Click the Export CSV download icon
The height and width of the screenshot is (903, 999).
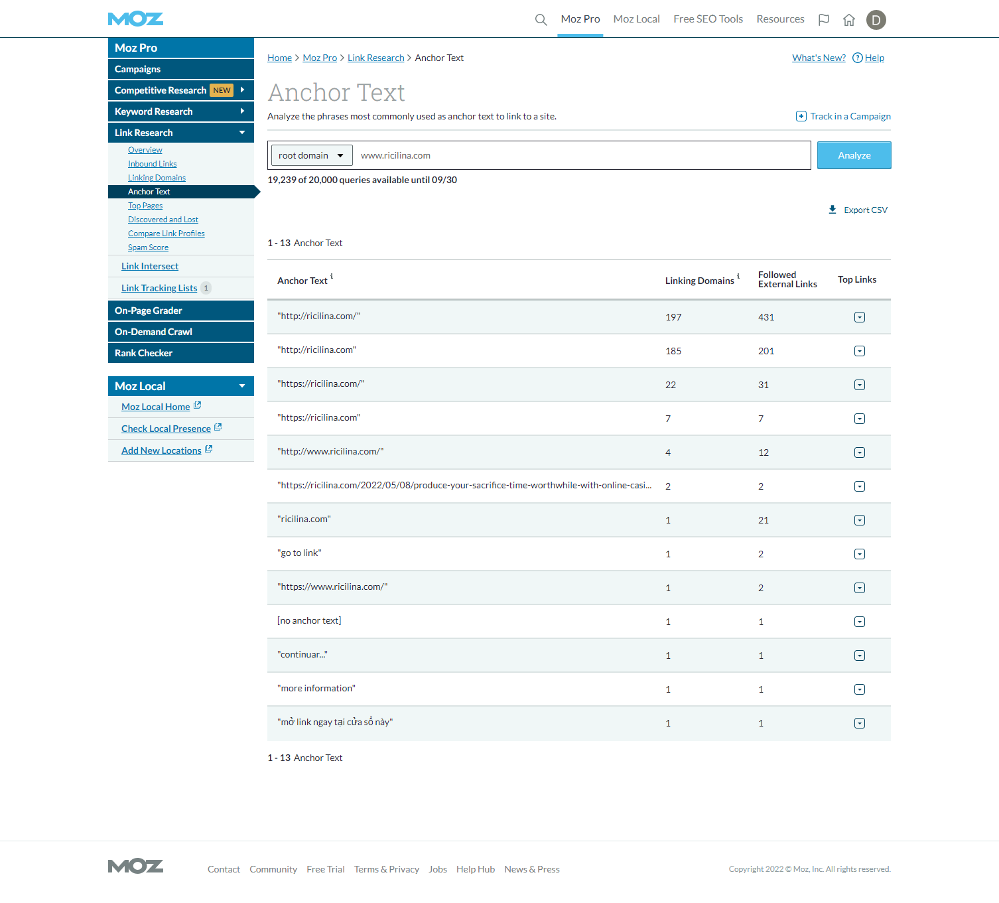click(x=832, y=210)
